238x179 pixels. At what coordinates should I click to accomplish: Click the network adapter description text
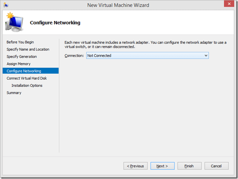click(x=145, y=44)
